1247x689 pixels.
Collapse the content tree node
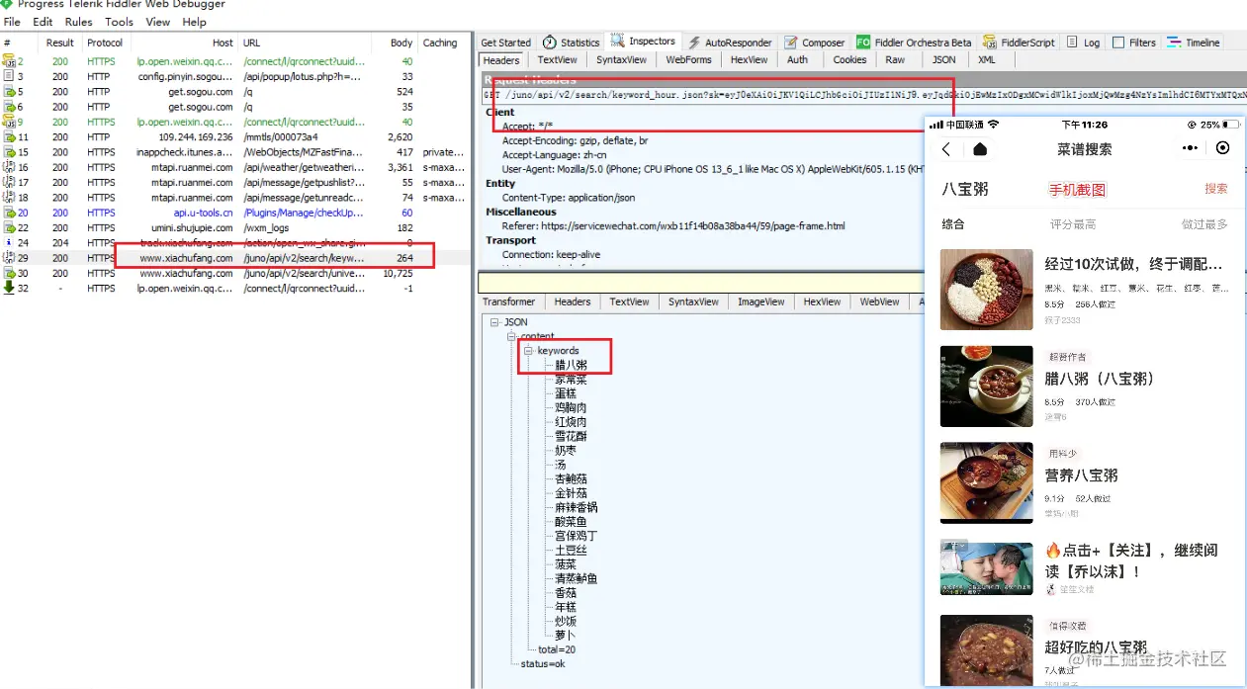coord(511,336)
